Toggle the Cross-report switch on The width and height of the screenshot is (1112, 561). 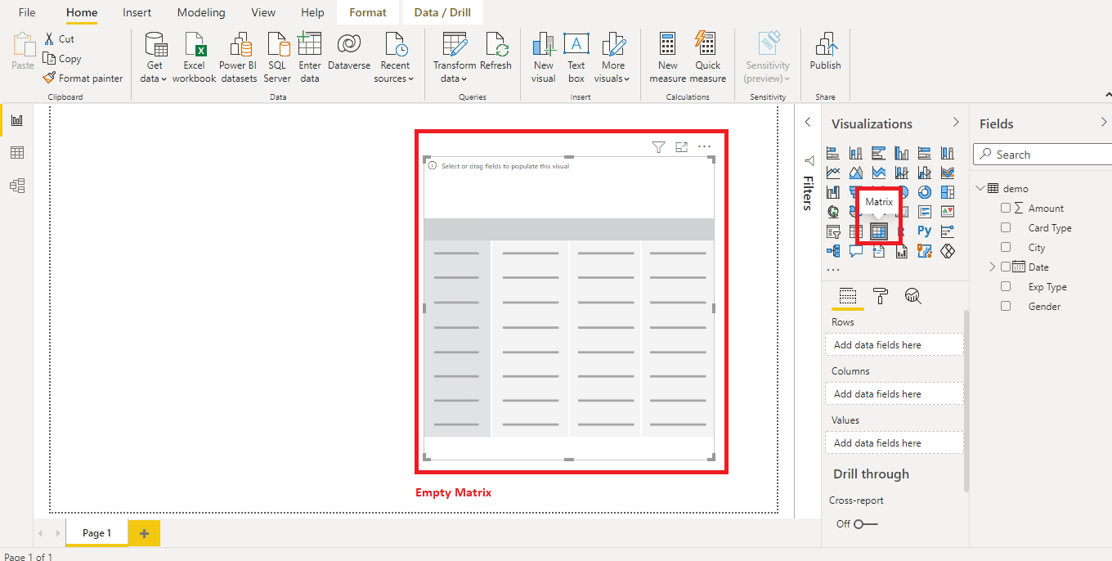coord(864,524)
